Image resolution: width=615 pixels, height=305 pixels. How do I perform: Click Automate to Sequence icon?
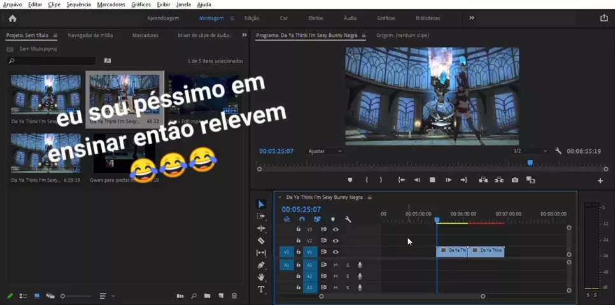[x=180, y=296]
